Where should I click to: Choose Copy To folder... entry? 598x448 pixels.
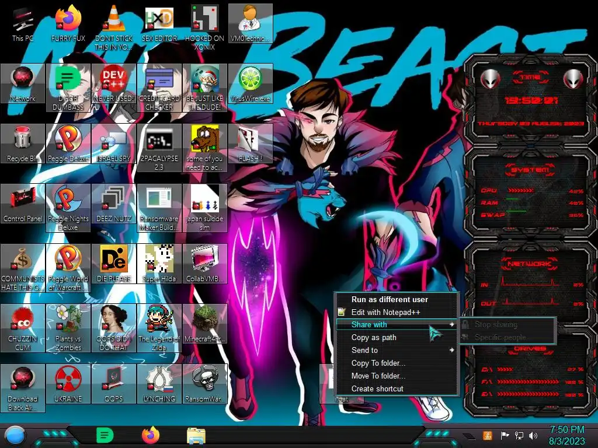point(397,363)
